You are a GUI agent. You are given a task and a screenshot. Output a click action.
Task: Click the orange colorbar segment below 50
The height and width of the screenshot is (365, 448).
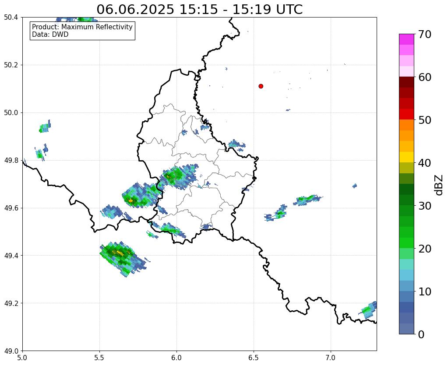pos(406,125)
